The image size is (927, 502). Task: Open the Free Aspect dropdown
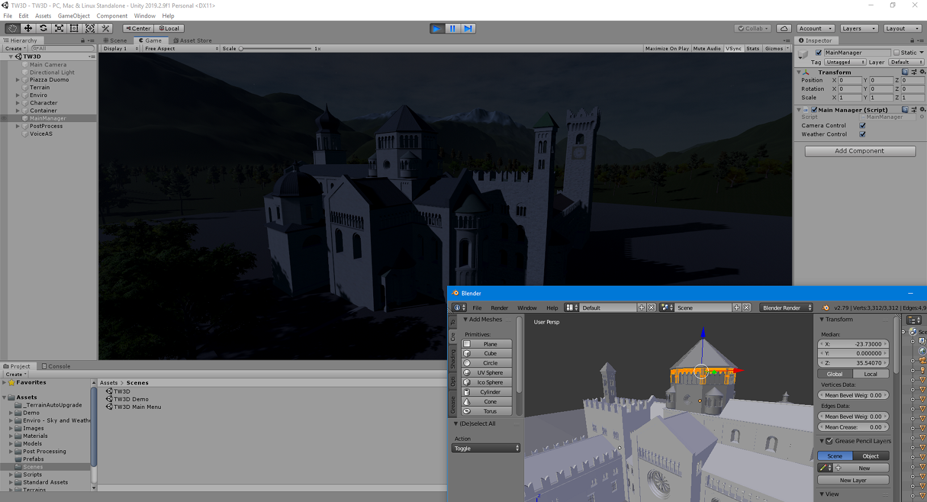point(181,49)
